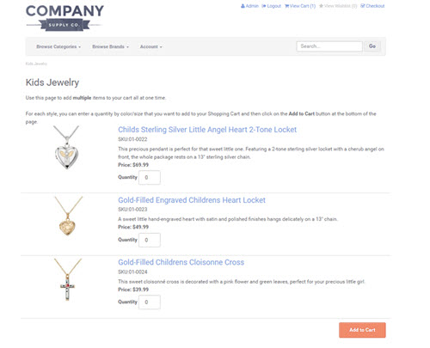430x348 pixels.
Task: Open the Gold-Filled Childrens Cloisonne Cross link
Action: click(181, 262)
